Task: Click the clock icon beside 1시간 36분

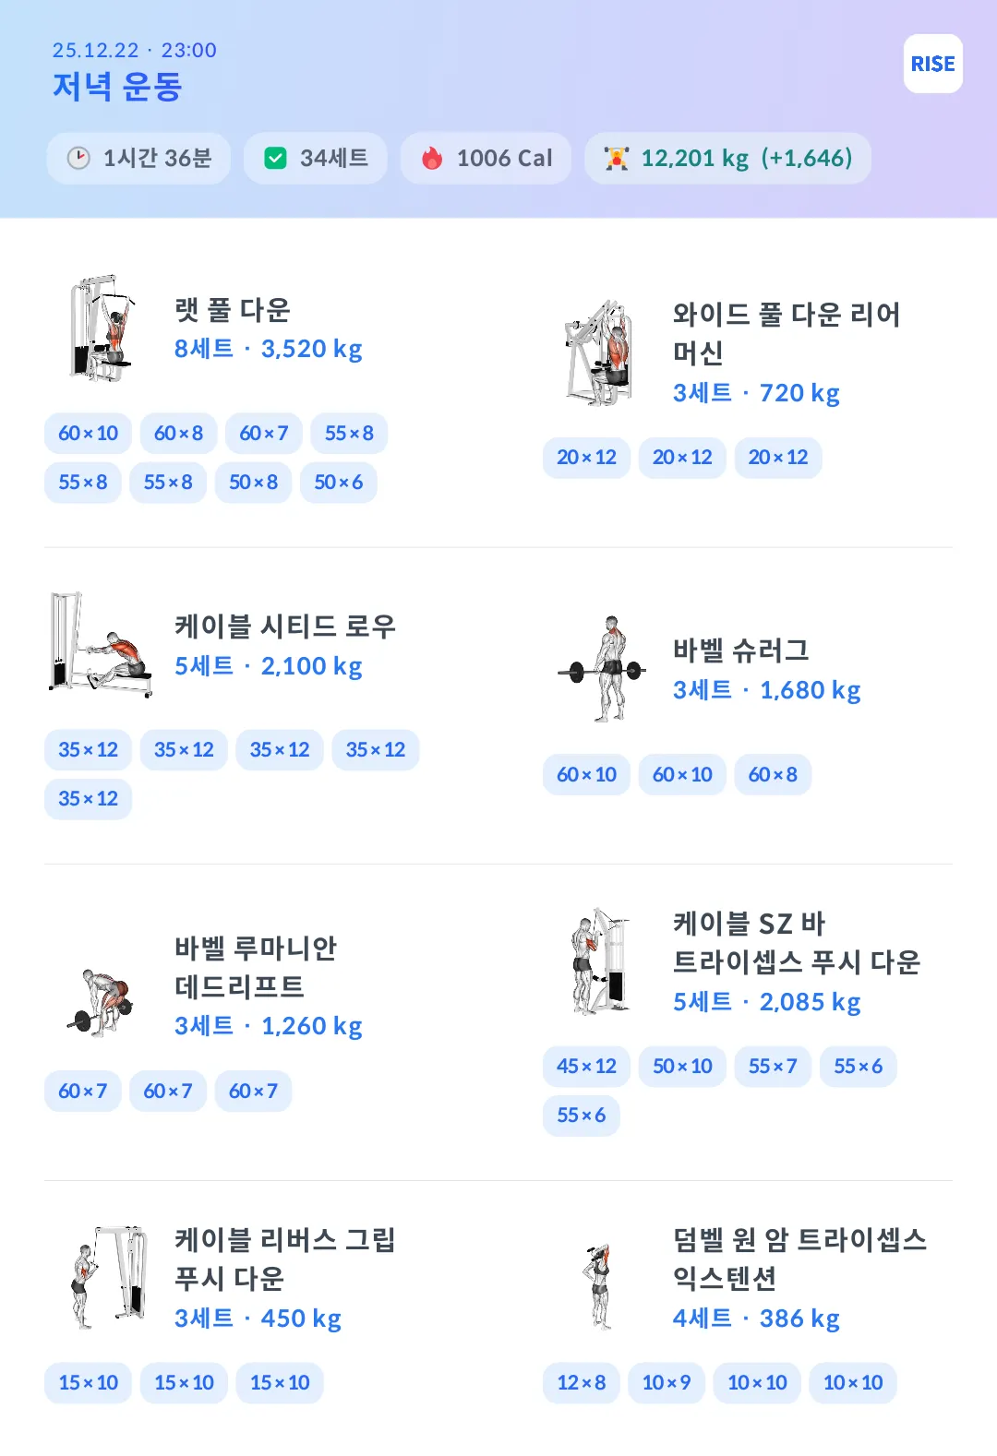Action: pos(78,158)
